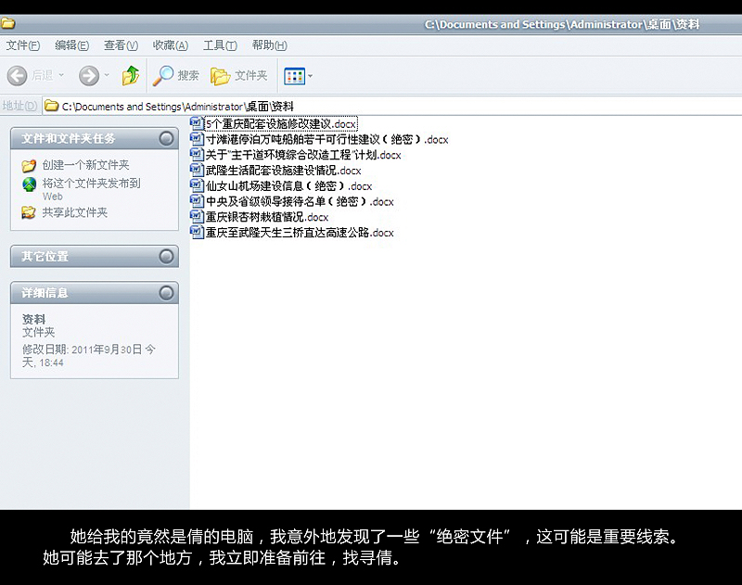Click the Back arrow toolbar button
742x585 pixels.
[17, 75]
